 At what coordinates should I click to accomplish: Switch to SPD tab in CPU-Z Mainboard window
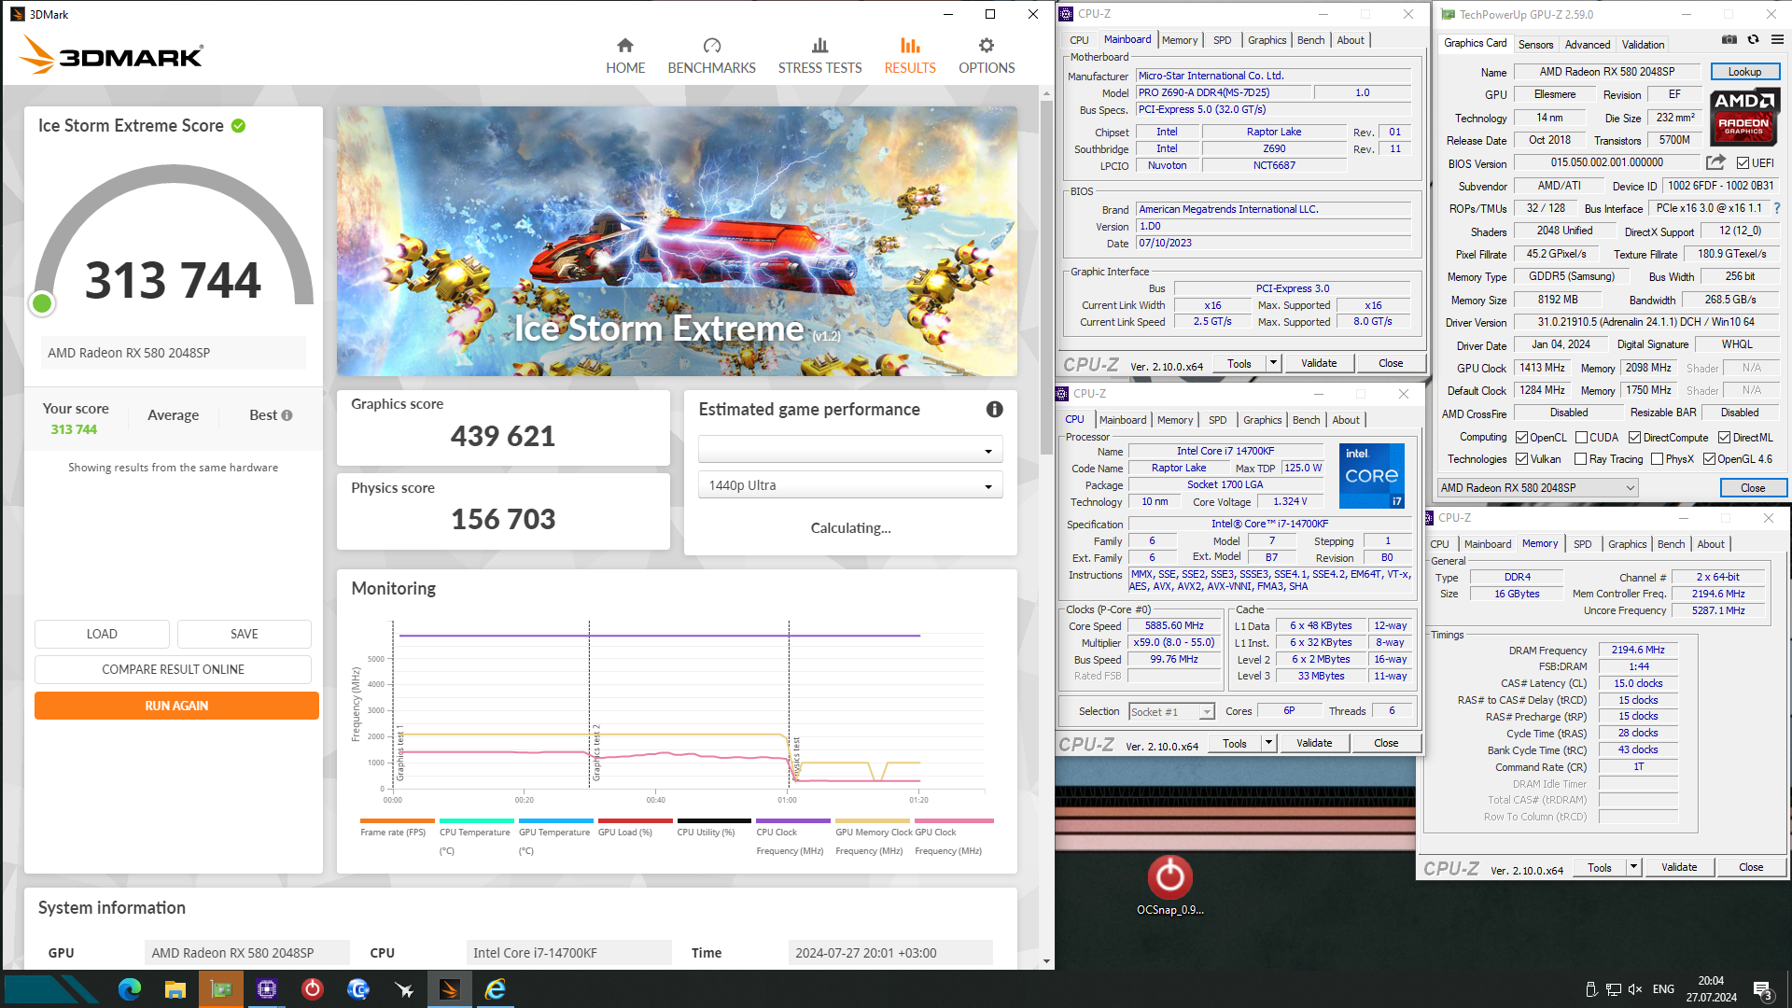pos(1222,40)
